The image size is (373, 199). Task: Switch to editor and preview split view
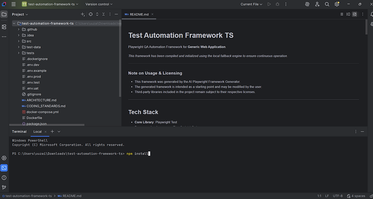click(348, 14)
